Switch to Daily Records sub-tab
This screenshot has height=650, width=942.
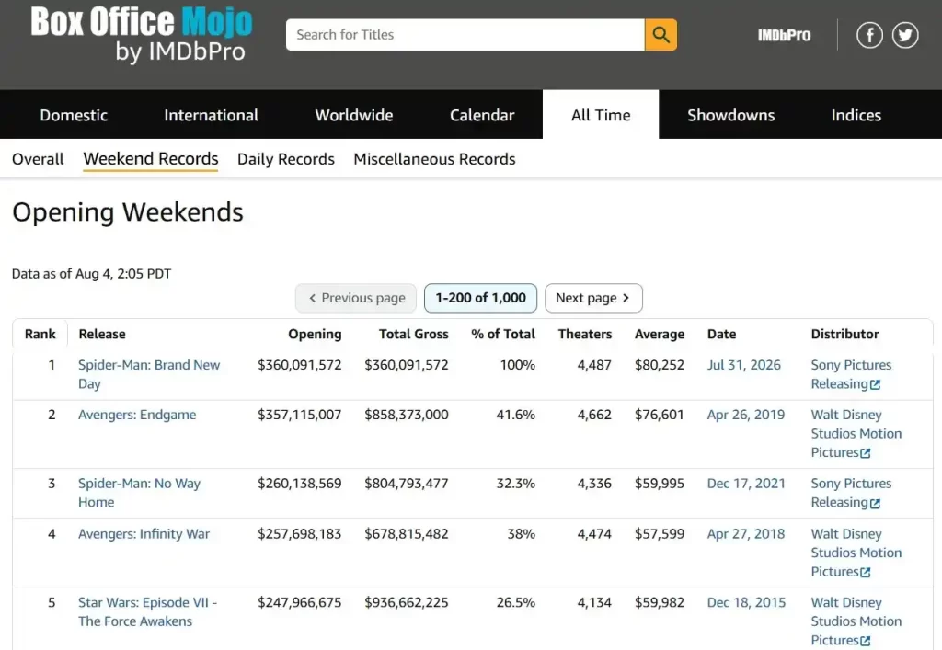(x=286, y=159)
